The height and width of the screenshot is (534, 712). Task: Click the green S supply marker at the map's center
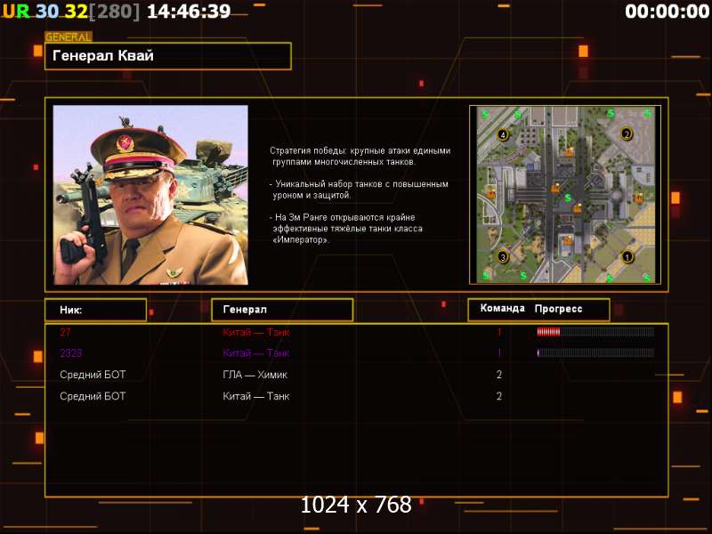[568, 198]
